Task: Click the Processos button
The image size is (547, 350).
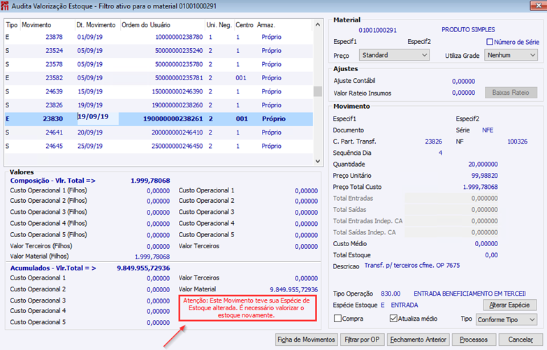Action: pos(474,340)
